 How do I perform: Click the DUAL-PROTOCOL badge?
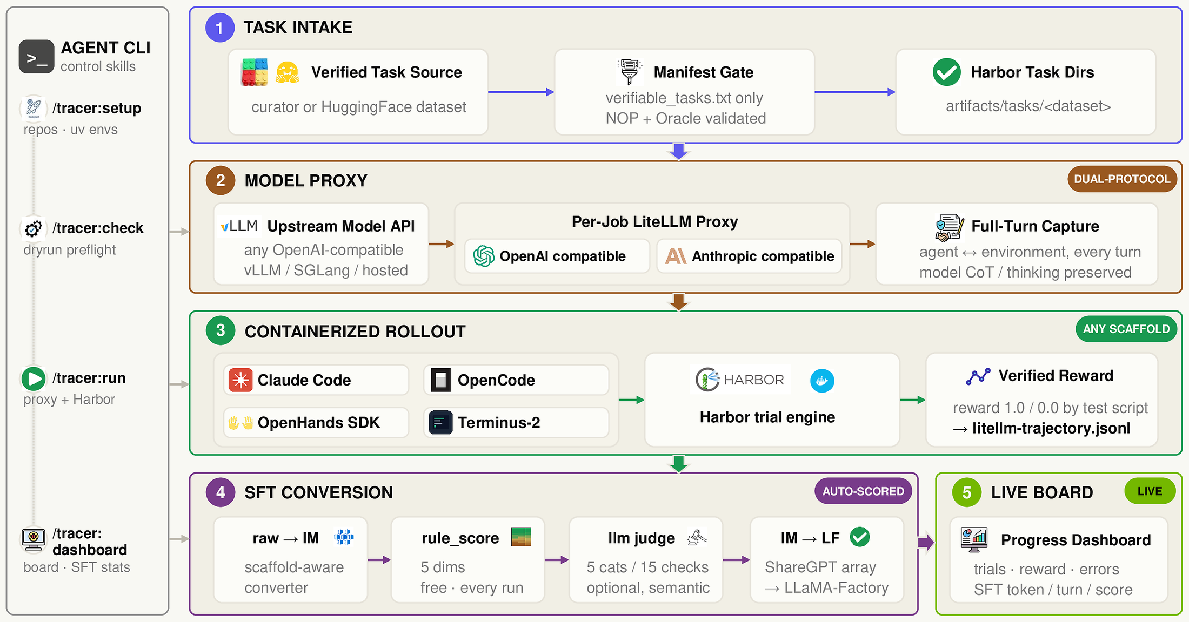point(1122,179)
